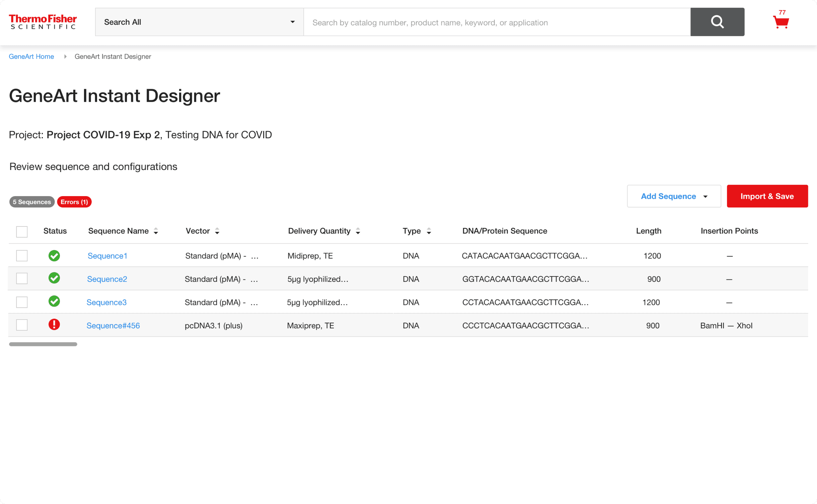Sort the Vector column using its arrows
The image size is (817, 504).
[x=217, y=231]
